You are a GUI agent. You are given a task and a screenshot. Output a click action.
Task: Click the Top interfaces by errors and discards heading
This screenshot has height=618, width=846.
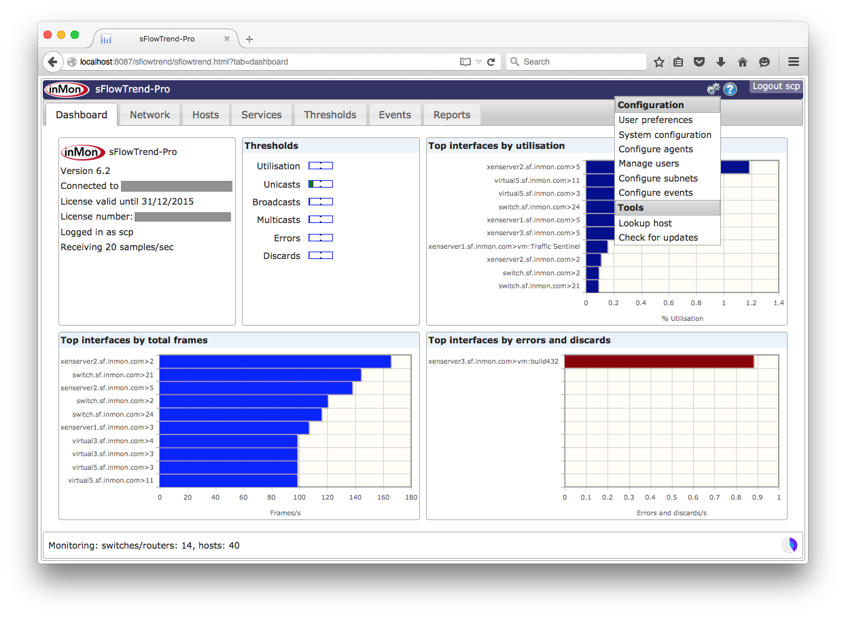point(519,340)
